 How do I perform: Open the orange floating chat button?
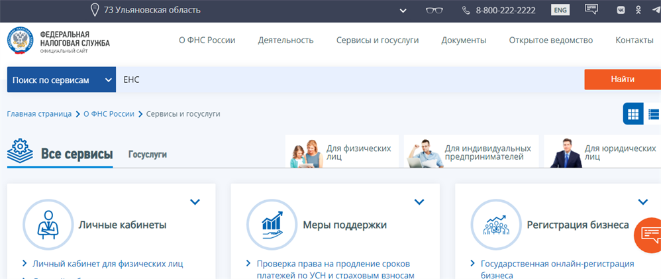[648, 235]
